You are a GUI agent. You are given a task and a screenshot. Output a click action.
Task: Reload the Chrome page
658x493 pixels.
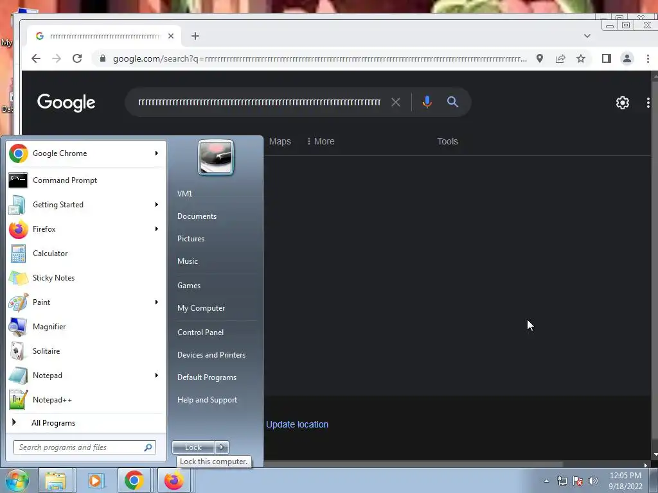click(77, 58)
